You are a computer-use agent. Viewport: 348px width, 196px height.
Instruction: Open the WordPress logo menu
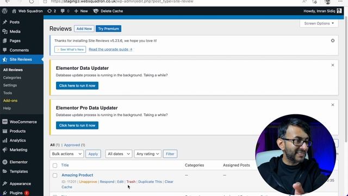(5, 11)
